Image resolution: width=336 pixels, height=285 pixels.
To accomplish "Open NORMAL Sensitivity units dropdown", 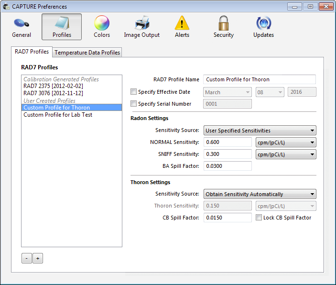I will pos(286,142).
